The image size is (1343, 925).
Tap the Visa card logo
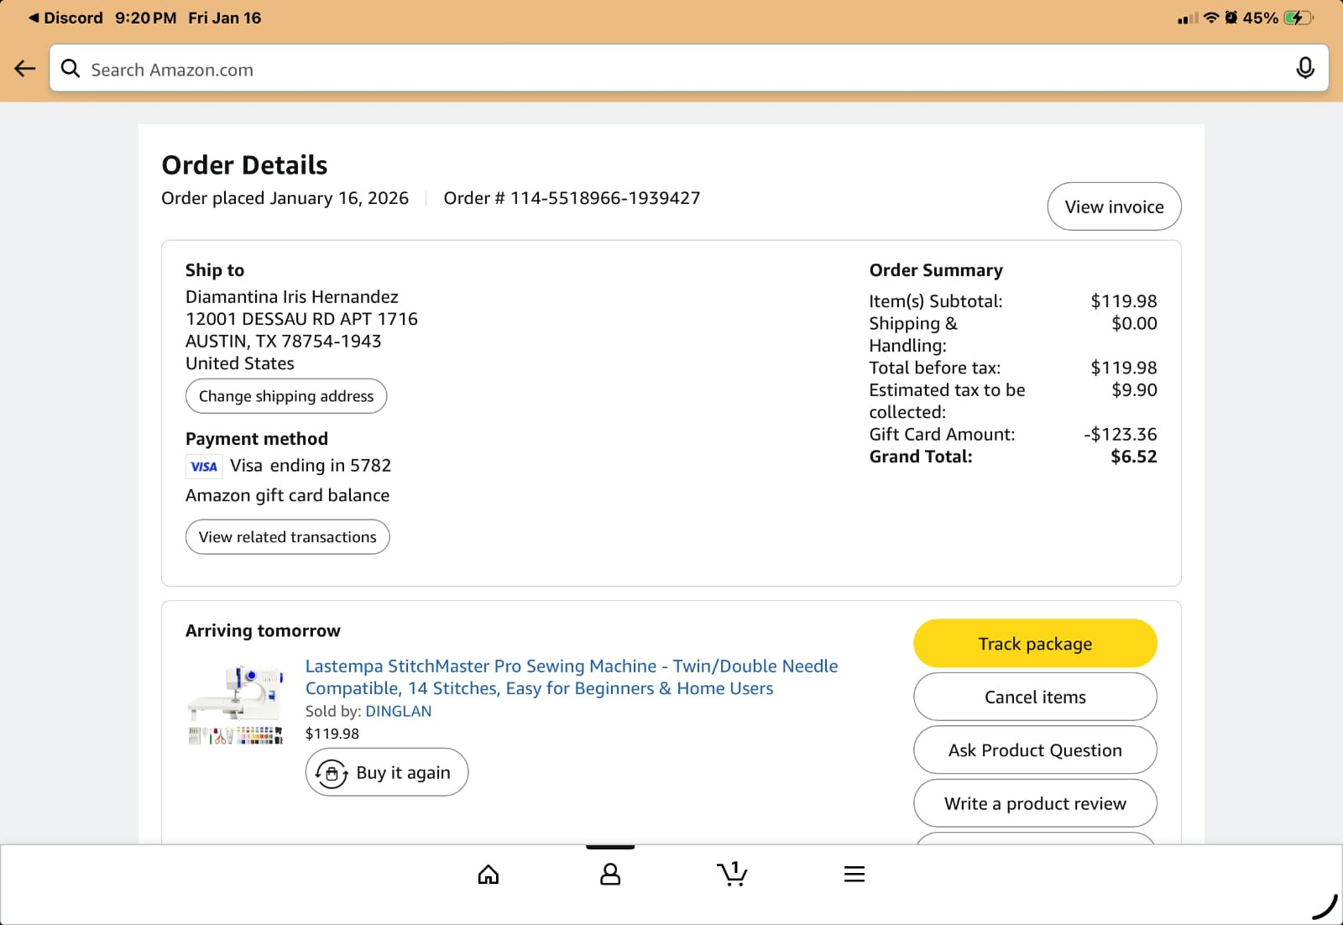[x=204, y=467]
